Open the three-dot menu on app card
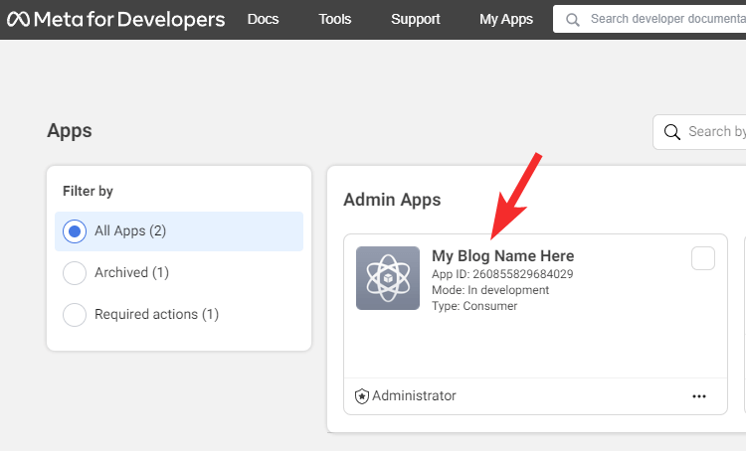746x451 pixels. (699, 396)
